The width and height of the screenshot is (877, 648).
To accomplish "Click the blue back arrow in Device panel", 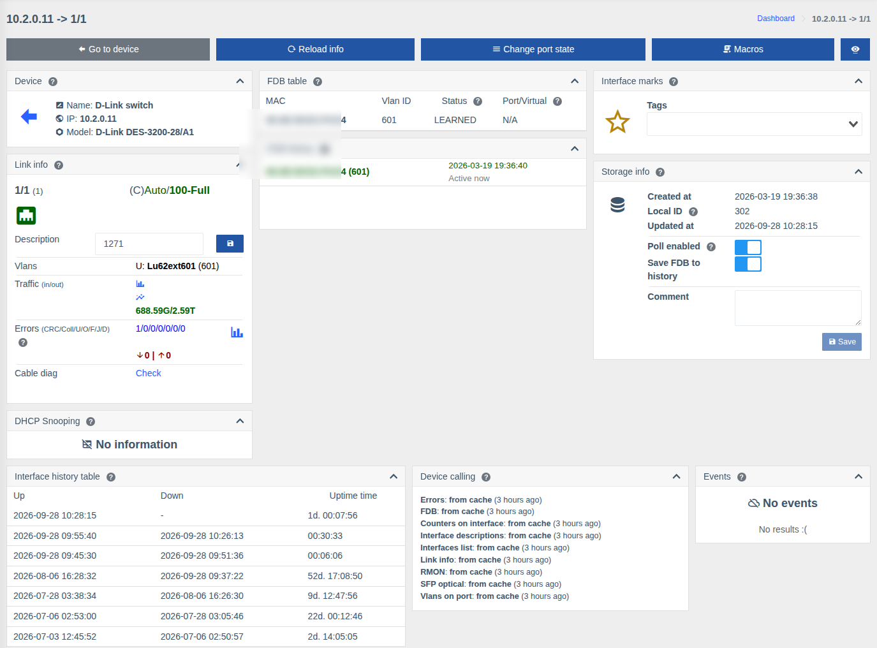I will coord(29,116).
